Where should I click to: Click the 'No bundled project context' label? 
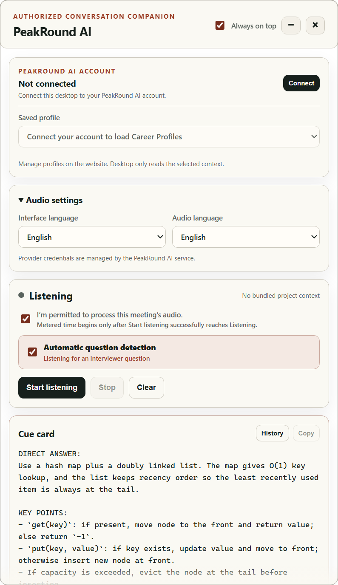(x=281, y=296)
